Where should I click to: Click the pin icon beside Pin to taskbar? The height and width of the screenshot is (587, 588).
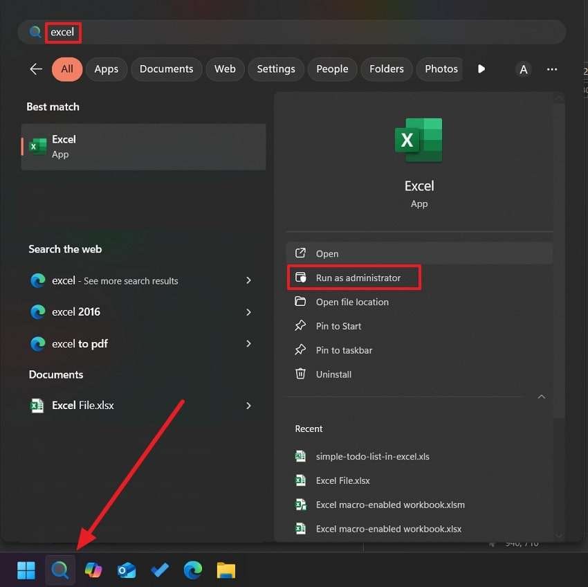pyautogui.click(x=300, y=350)
